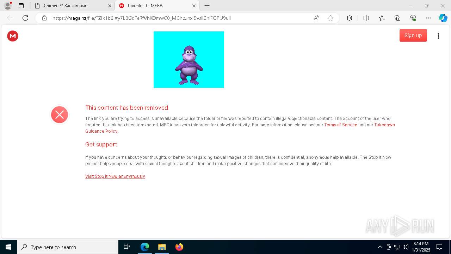Open Edge settings and more menu
The width and height of the screenshot is (451, 254).
(x=428, y=18)
